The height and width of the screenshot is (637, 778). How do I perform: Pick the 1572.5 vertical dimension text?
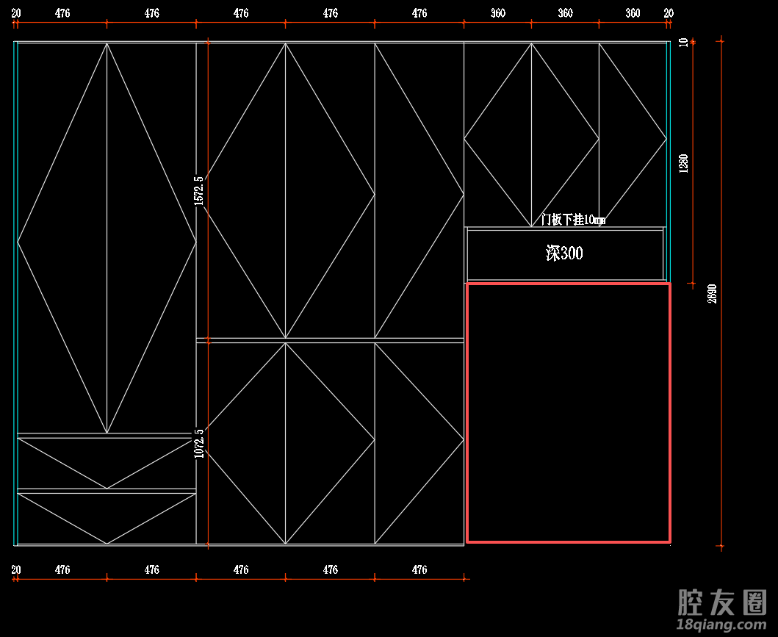(x=199, y=190)
